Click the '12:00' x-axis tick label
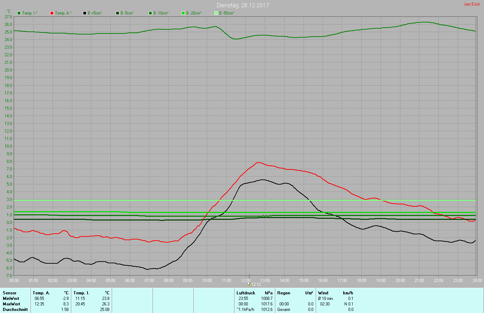 click(x=245, y=281)
